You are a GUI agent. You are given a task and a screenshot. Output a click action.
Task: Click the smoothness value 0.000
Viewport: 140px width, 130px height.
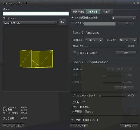pyautogui.click(x=131, y=46)
